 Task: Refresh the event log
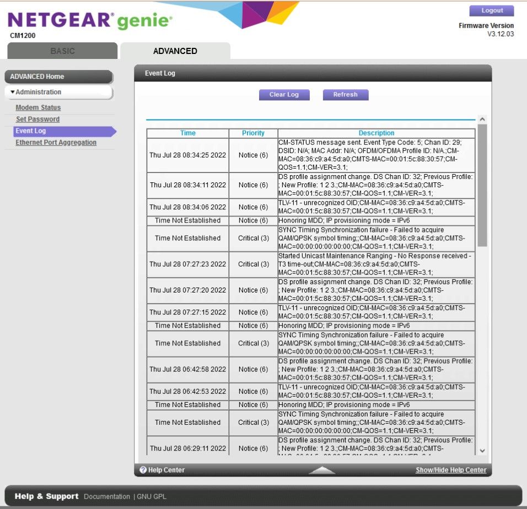coord(345,94)
